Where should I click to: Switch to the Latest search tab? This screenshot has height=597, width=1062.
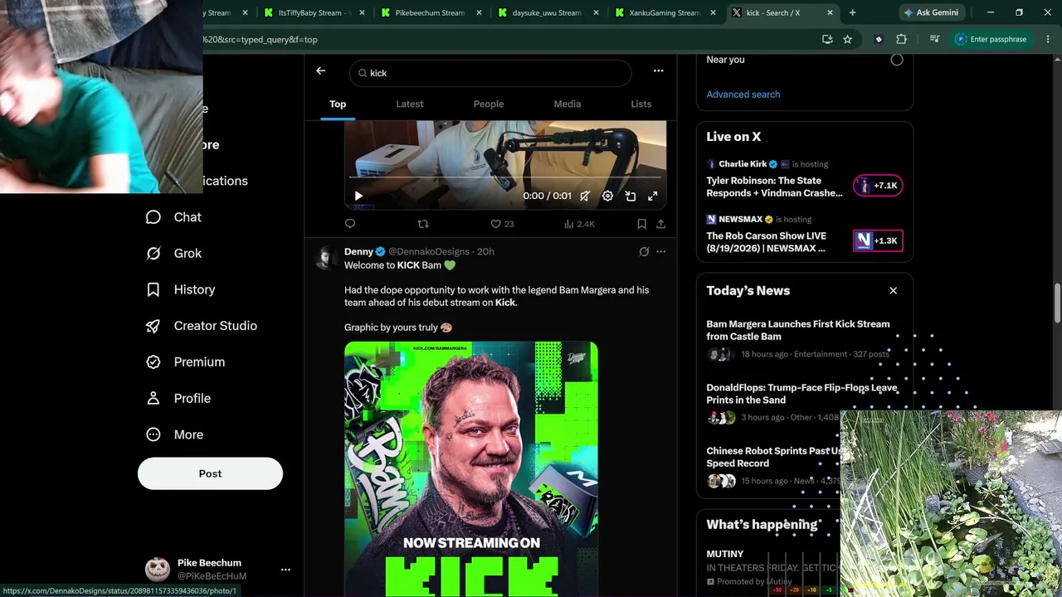coord(410,104)
